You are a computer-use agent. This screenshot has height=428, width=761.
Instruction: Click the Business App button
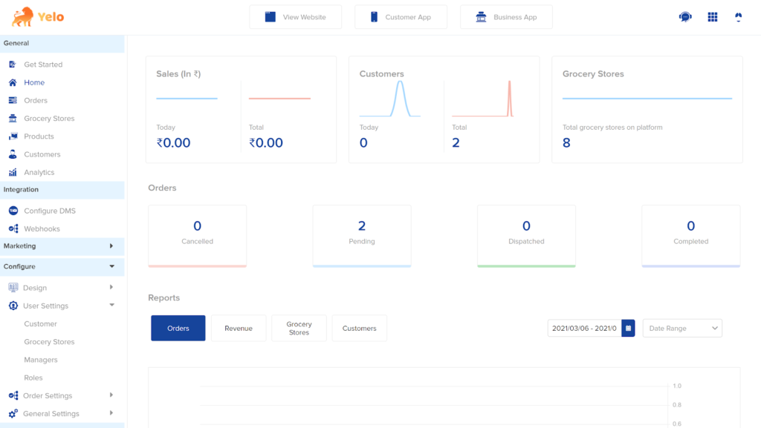pos(506,17)
